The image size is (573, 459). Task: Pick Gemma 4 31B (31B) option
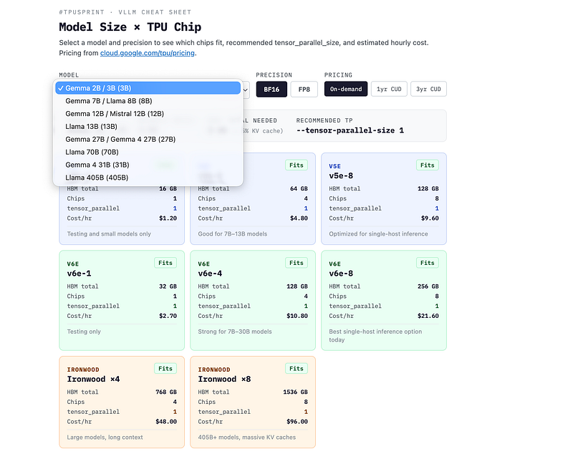click(x=148, y=165)
